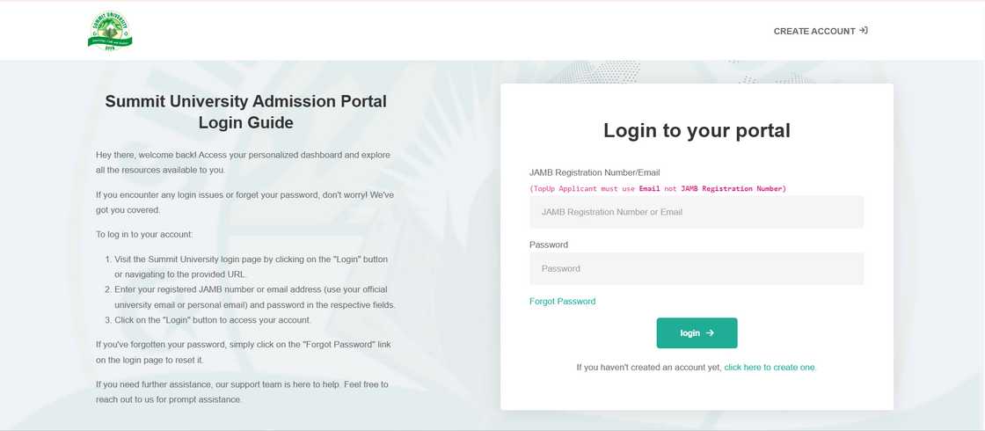Open the Forgot Password link

click(562, 302)
